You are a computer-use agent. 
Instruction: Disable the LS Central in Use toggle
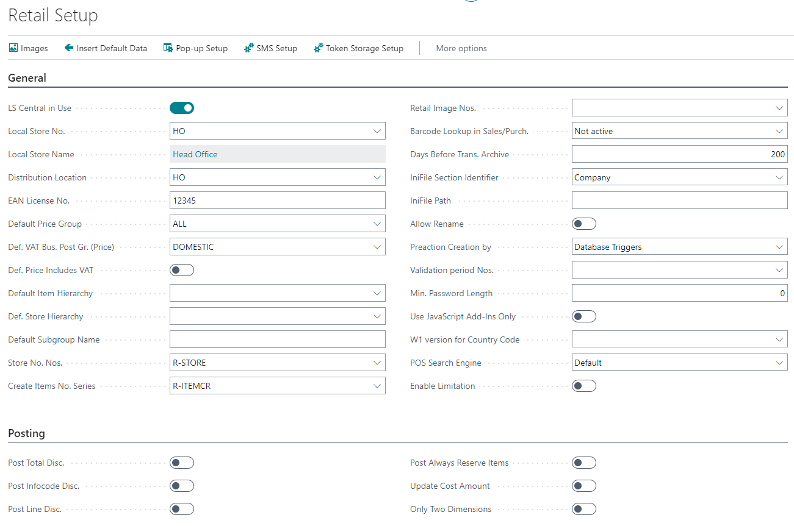tap(182, 108)
